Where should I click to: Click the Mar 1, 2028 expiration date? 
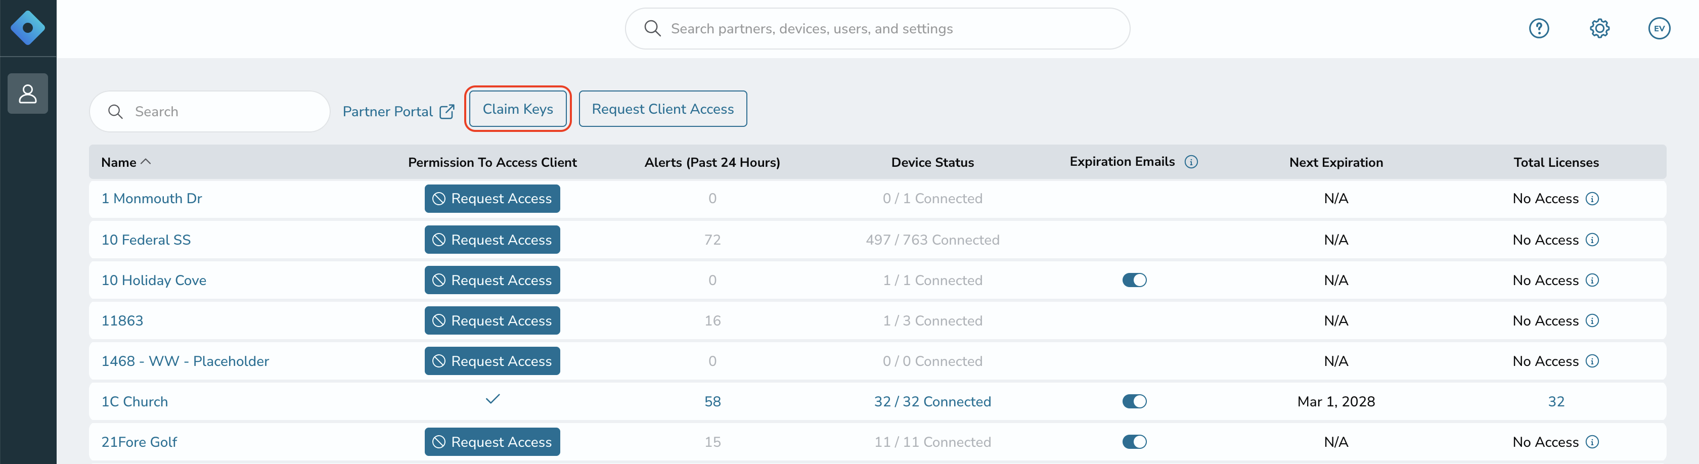point(1336,401)
